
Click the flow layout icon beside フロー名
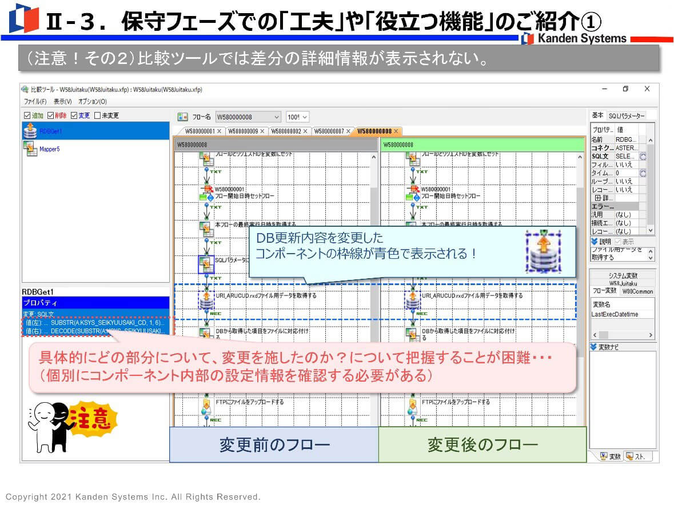(x=183, y=117)
